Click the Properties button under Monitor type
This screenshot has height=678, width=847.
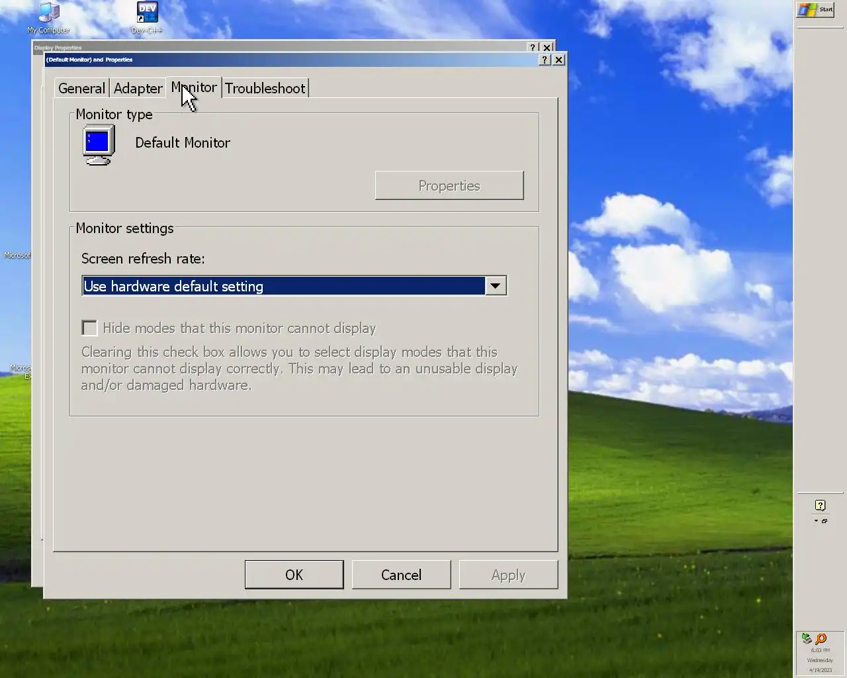[x=449, y=185]
